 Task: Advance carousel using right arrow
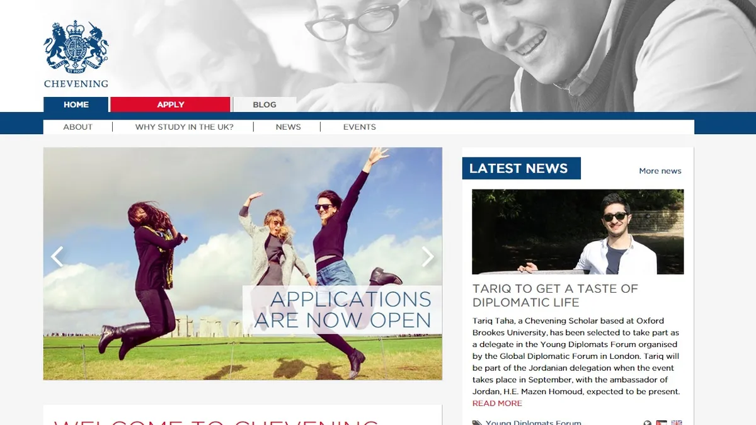(x=428, y=256)
